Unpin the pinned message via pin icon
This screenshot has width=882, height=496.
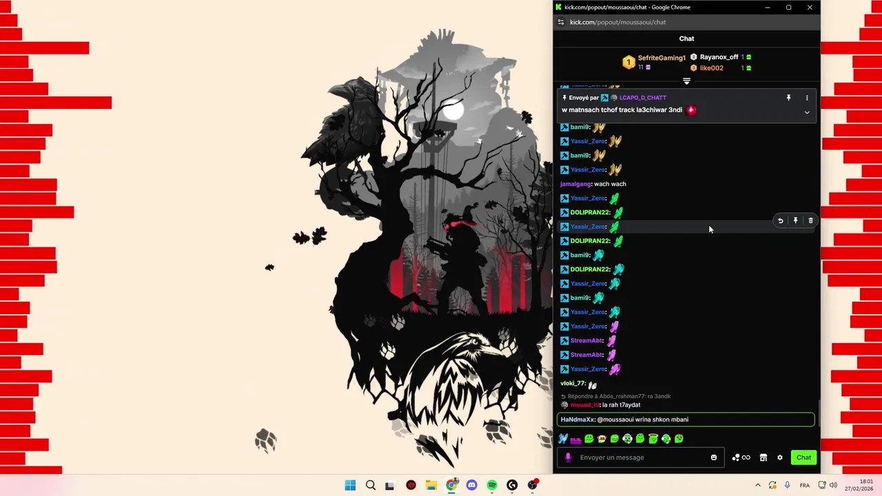click(789, 98)
